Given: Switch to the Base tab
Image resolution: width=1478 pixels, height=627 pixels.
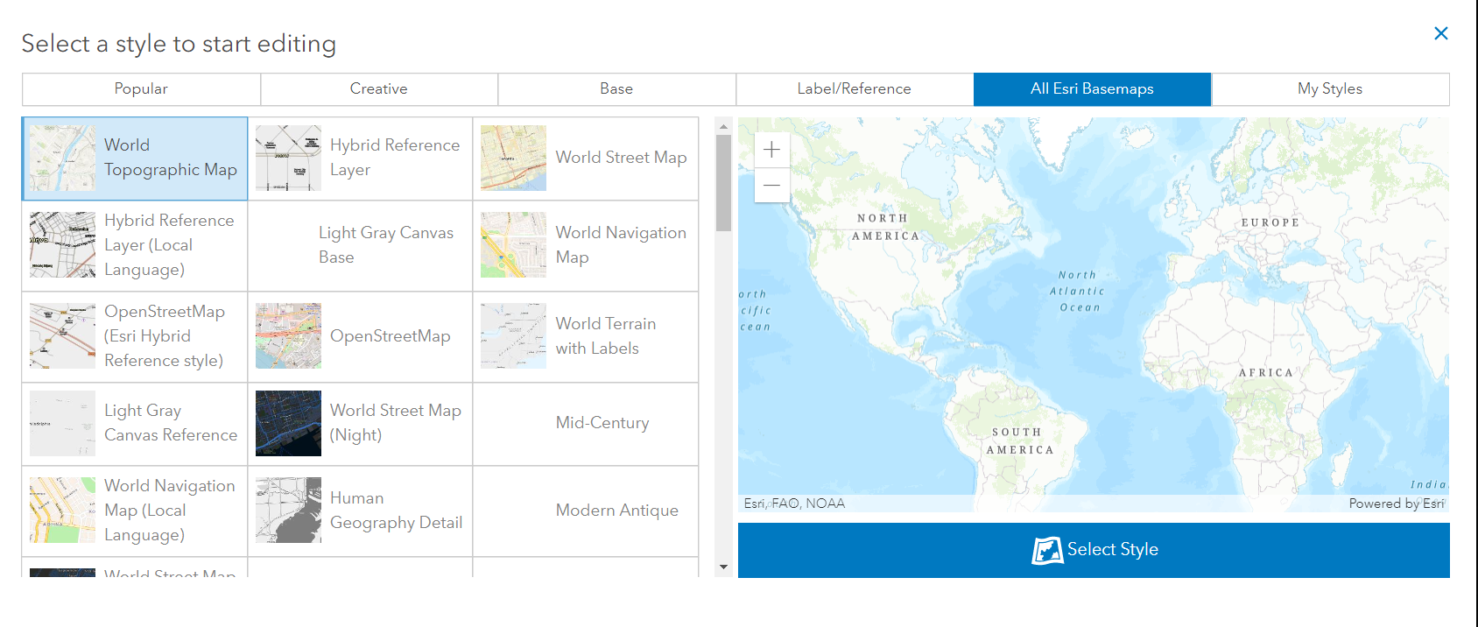Looking at the screenshot, I should click(616, 89).
